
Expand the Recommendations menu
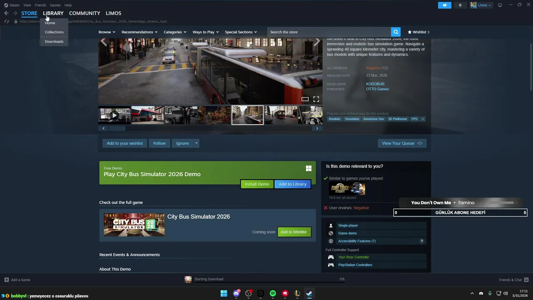(139, 32)
